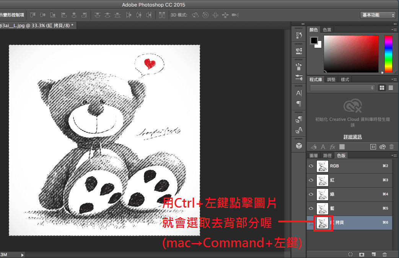Click the 3D panel cube icon

click(x=299, y=146)
